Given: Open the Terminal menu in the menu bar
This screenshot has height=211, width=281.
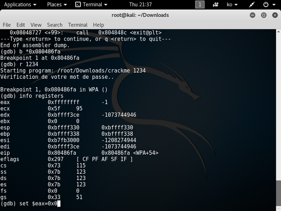Looking at the screenshot, I should click(x=78, y=25).
